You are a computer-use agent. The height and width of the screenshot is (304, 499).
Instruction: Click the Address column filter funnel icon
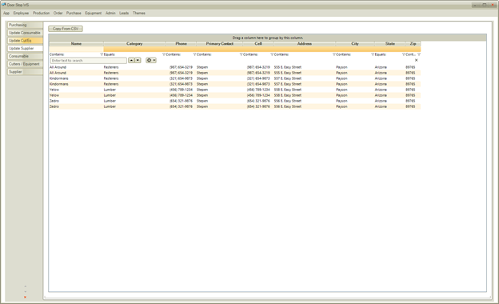[x=334, y=54]
